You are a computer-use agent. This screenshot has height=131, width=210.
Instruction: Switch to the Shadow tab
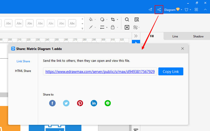point(198,36)
